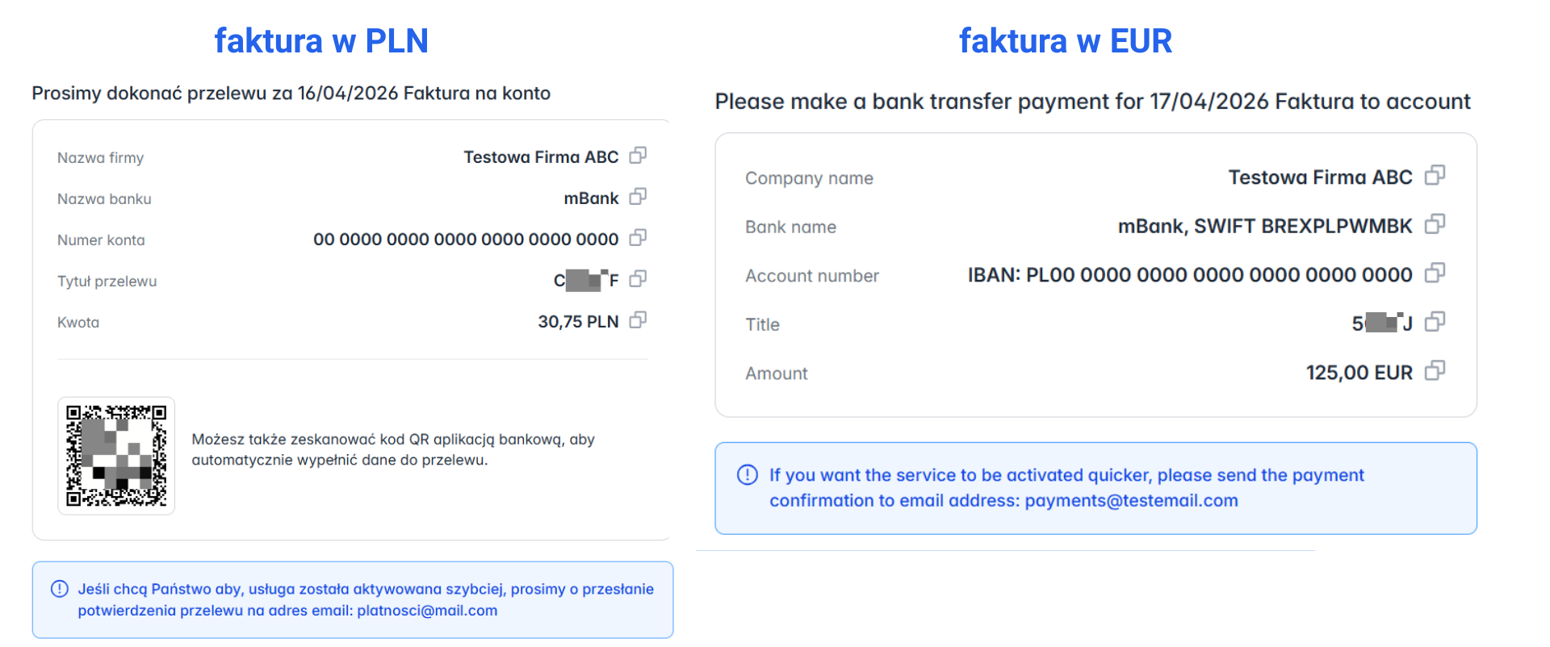The width and height of the screenshot is (1550, 647).
Task: Copy the Numer konta account number
Action: pos(638,237)
